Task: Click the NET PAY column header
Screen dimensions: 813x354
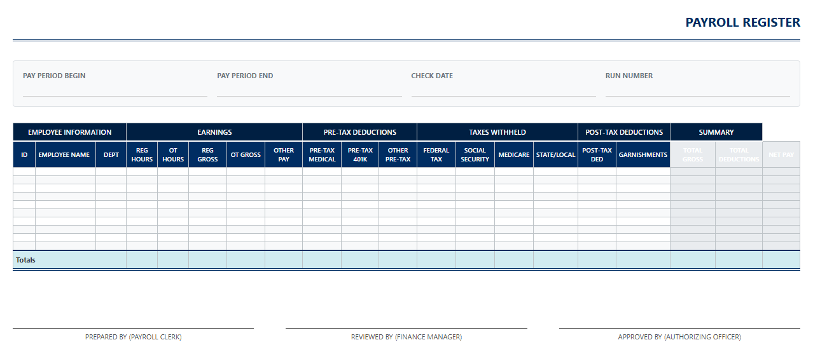Action: pyautogui.click(x=781, y=154)
